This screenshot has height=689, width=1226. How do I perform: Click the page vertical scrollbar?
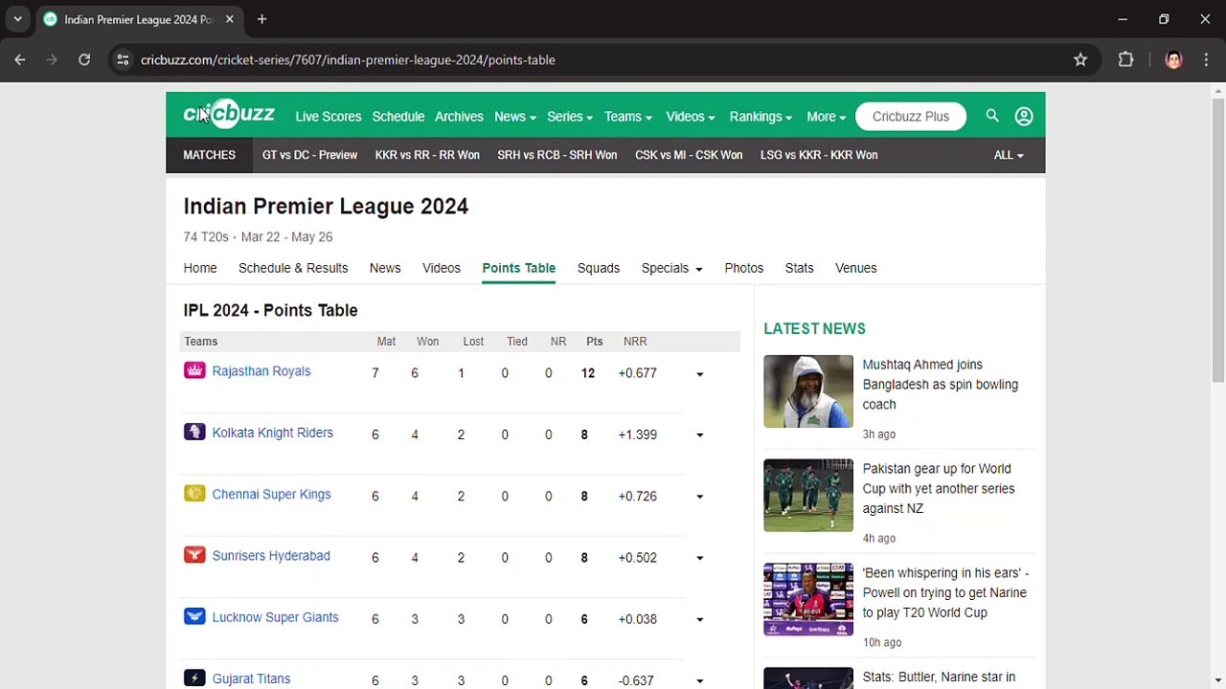(1217, 239)
